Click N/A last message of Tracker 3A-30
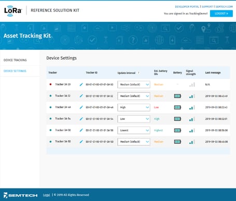The width and height of the screenshot is (236, 201). [207, 85]
